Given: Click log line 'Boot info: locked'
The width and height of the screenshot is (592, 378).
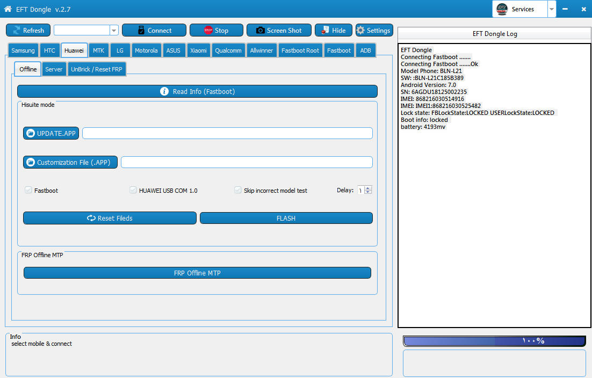Looking at the screenshot, I should click(424, 120).
